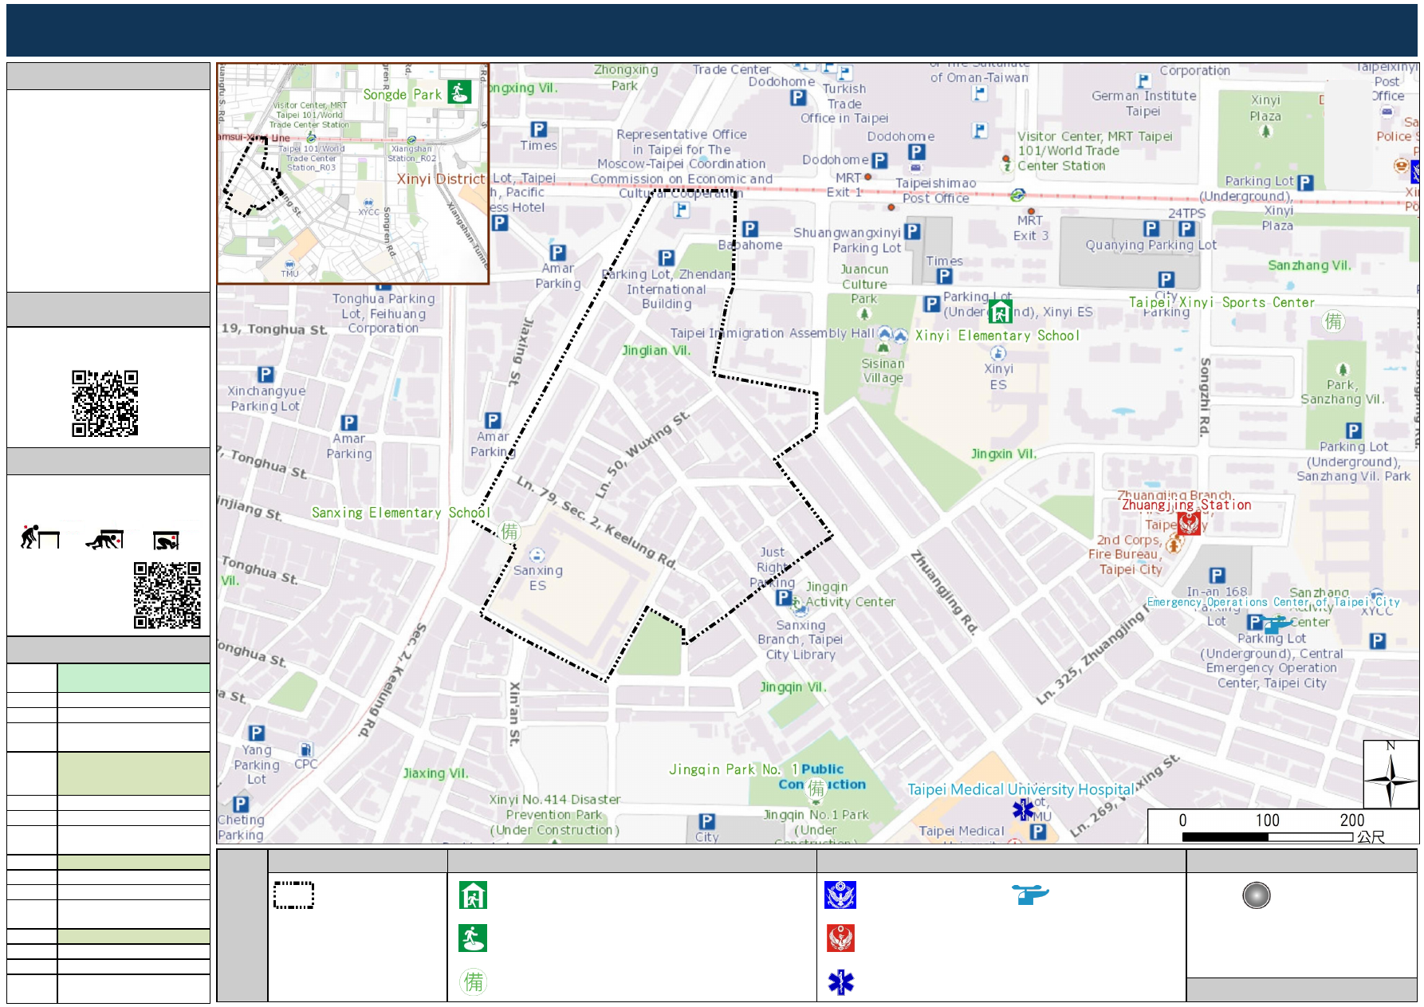
Task: Click the light green top table cell
Action: 133,678
